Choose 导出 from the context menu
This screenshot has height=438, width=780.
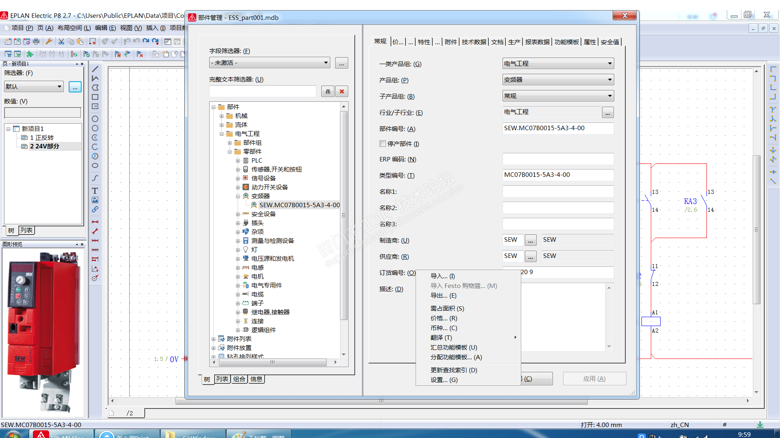443,296
